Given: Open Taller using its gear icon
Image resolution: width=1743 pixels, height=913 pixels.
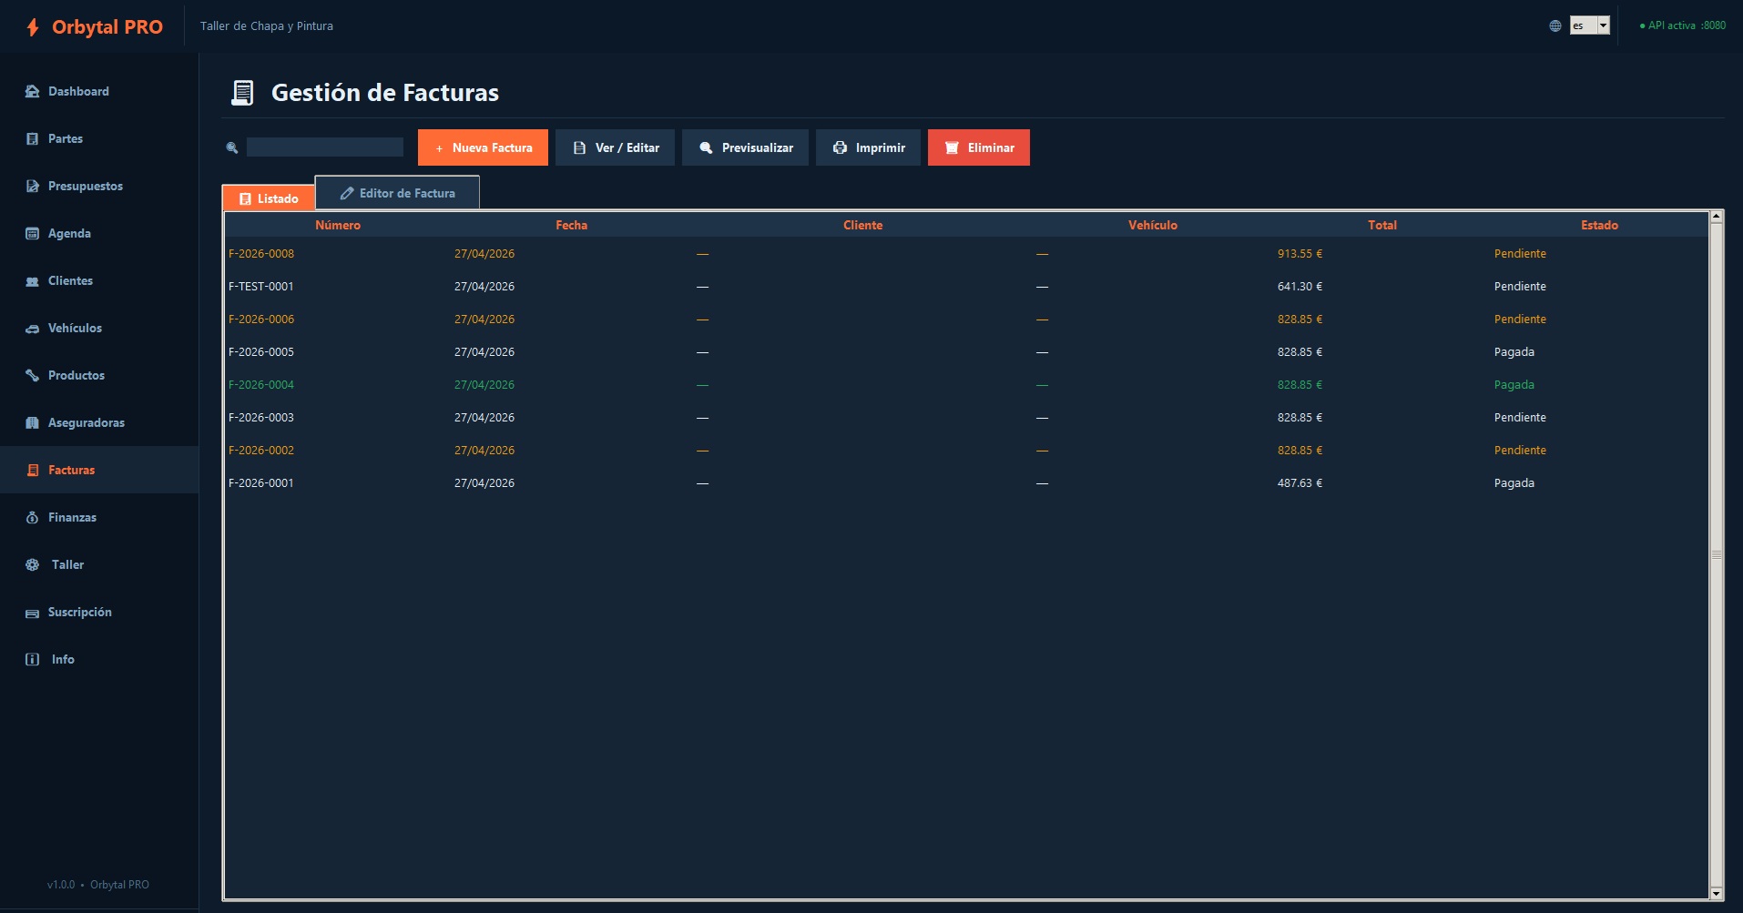Looking at the screenshot, I should tap(32, 564).
